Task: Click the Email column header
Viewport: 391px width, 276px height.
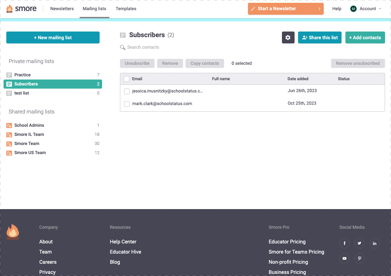Action: [137, 79]
